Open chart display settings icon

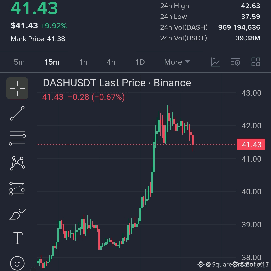(236, 62)
